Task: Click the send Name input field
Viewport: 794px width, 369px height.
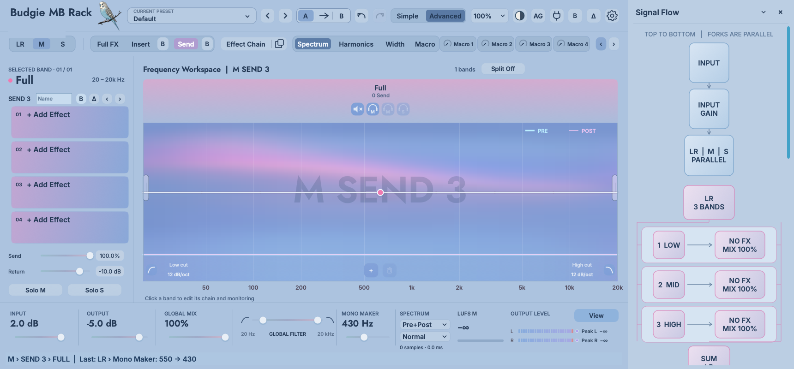Action: coord(54,99)
